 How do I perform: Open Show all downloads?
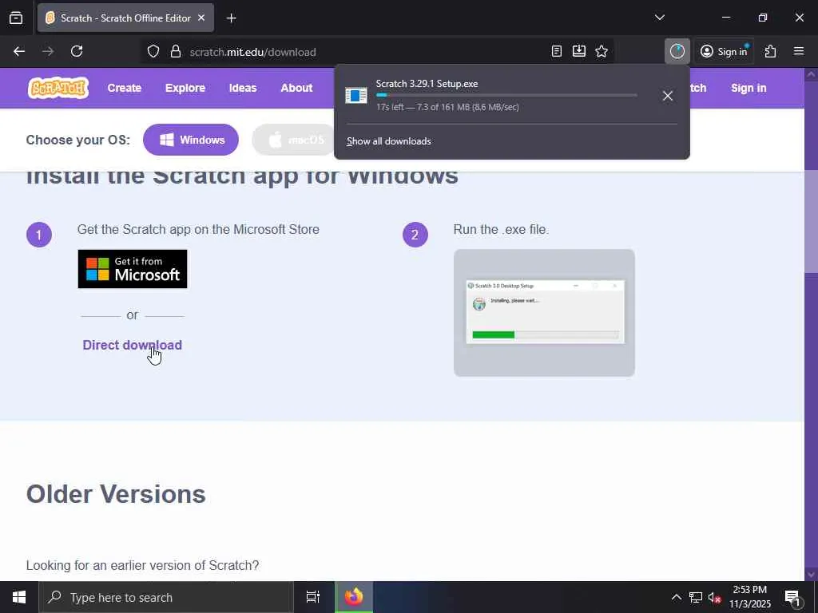(389, 141)
